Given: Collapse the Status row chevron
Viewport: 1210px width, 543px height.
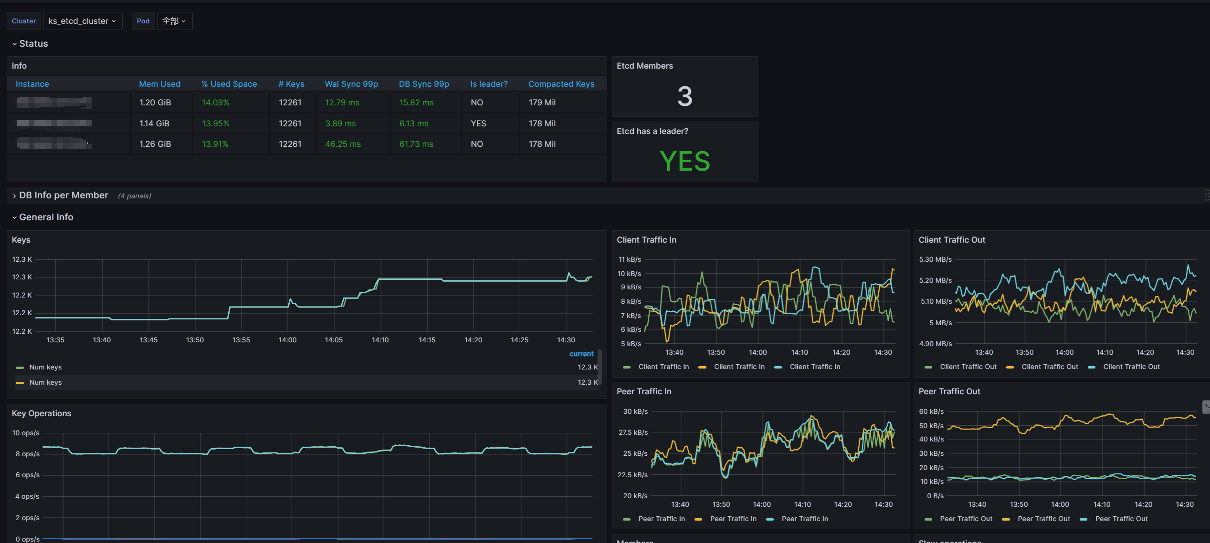Looking at the screenshot, I should coord(14,44).
